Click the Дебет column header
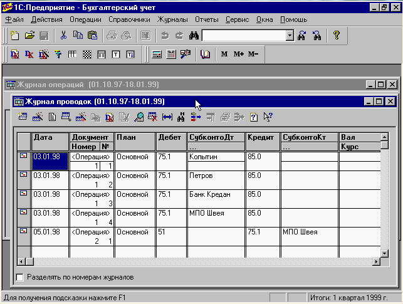Viewport: 403px width, 304px height. 171,137
